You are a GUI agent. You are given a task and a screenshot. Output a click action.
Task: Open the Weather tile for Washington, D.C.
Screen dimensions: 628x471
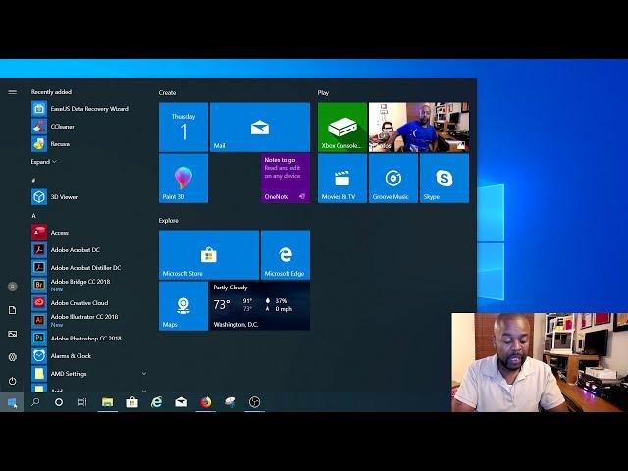pos(259,305)
